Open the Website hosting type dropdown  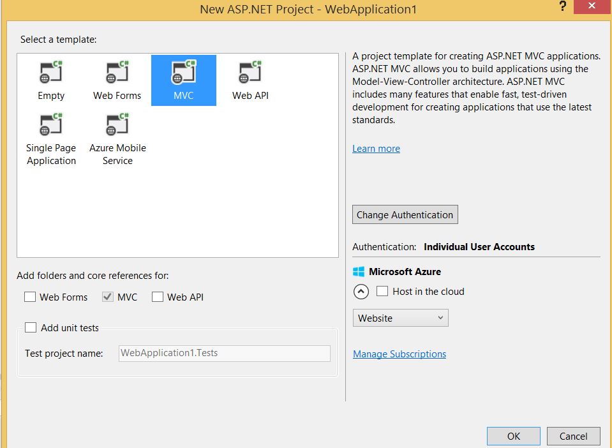(400, 317)
